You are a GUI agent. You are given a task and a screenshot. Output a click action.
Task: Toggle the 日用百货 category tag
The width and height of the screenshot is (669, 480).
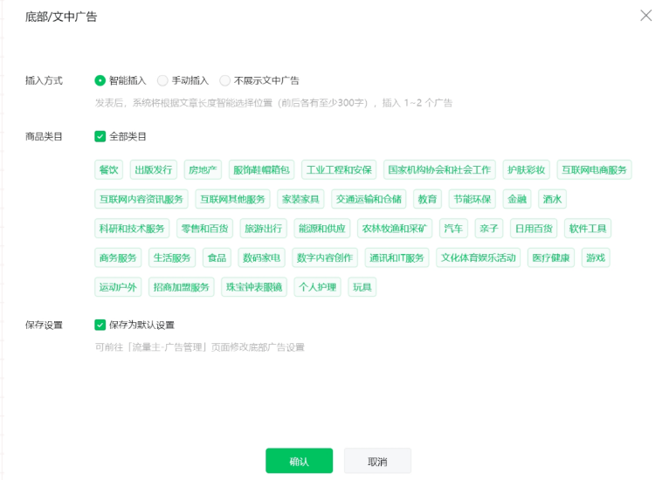pos(534,229)
